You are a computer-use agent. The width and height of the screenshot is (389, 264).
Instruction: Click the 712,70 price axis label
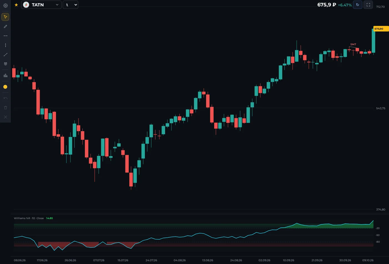pos(380,7)
